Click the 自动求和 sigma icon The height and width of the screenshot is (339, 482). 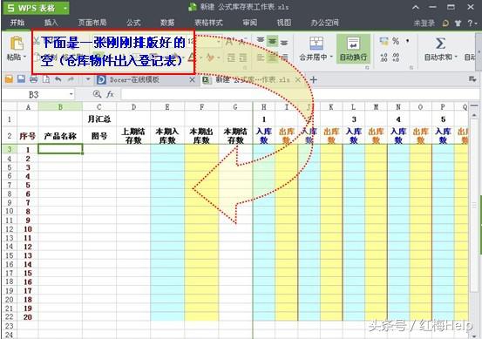click(x=440, y=44)
